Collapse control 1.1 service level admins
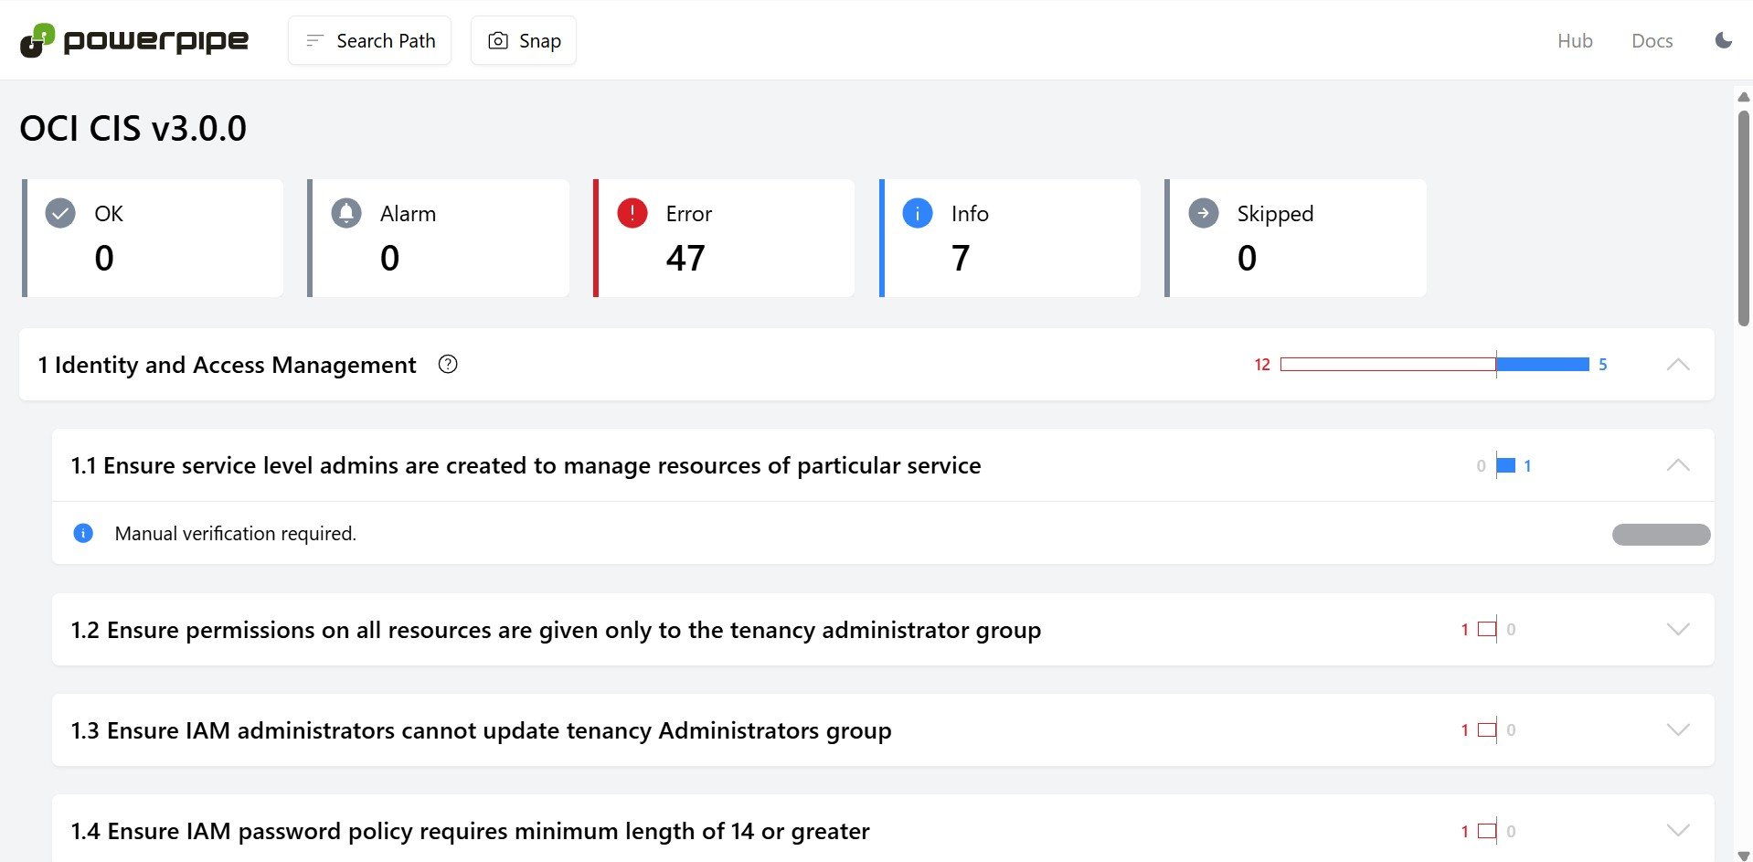This screenshot has height=862, width=1753. pyautogui.click(x=1678, y=464)
